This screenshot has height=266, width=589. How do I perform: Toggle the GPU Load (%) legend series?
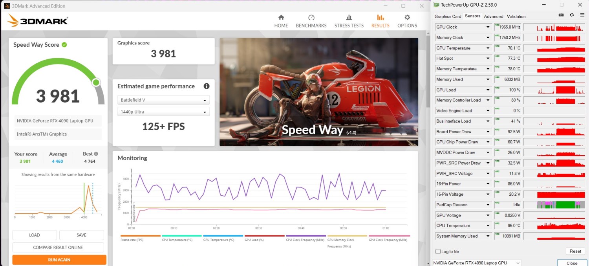pos(264,238)
